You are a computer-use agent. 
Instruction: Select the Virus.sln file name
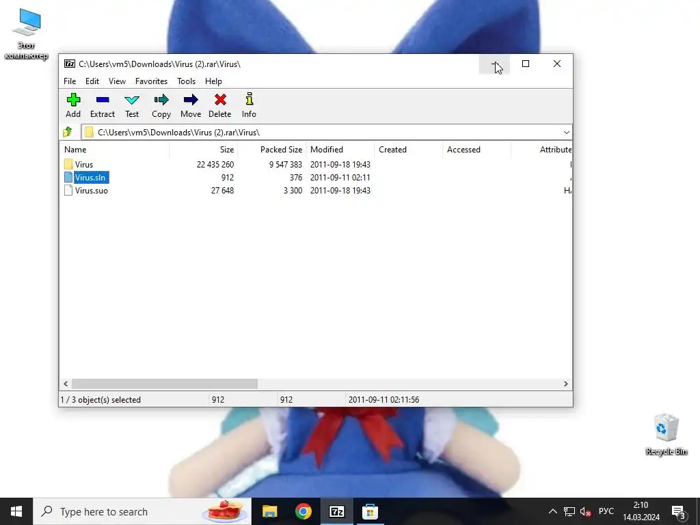(x=91, y=178)
